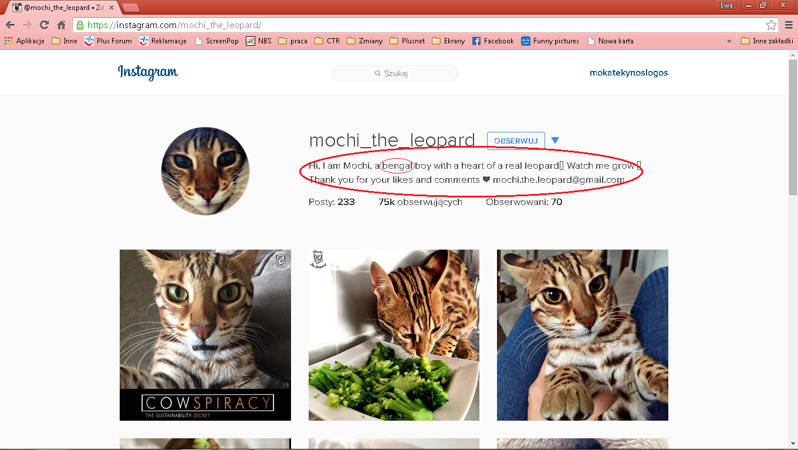Open a new tab next to the Instagram tab
This screenshot has height=450, width=798.
[130, 8]
